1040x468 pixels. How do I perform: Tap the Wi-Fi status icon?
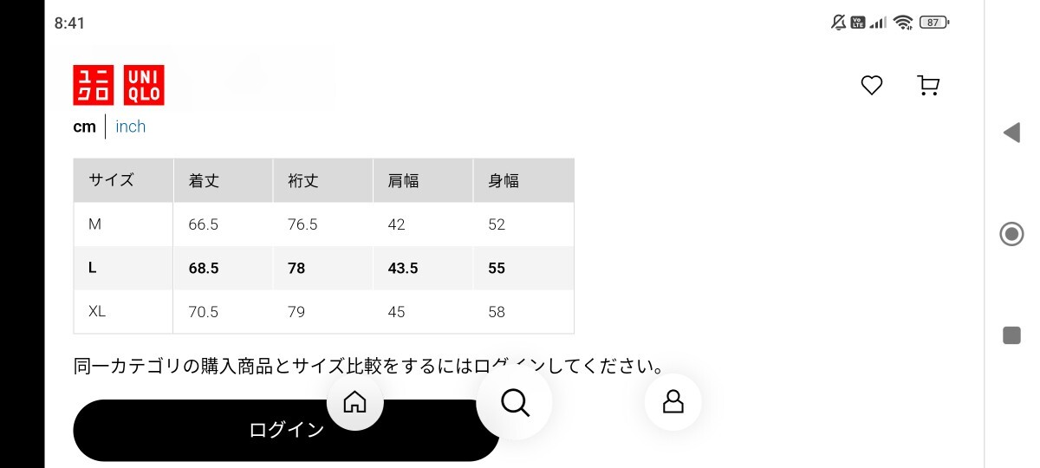point(904,23)
